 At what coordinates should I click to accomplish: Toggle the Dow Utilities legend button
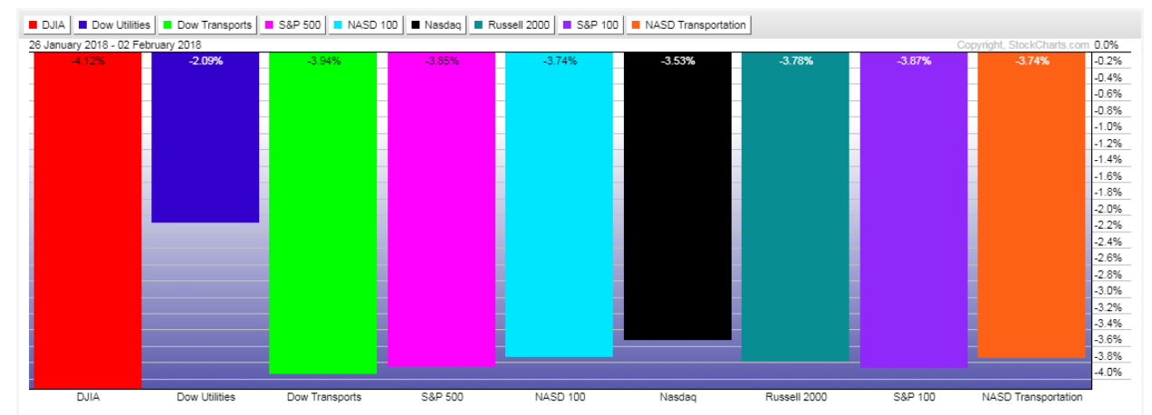[x=114, y=25]
